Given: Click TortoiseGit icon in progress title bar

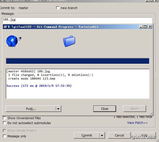Looking at the screenshot, I should click(x=5, y=27).
